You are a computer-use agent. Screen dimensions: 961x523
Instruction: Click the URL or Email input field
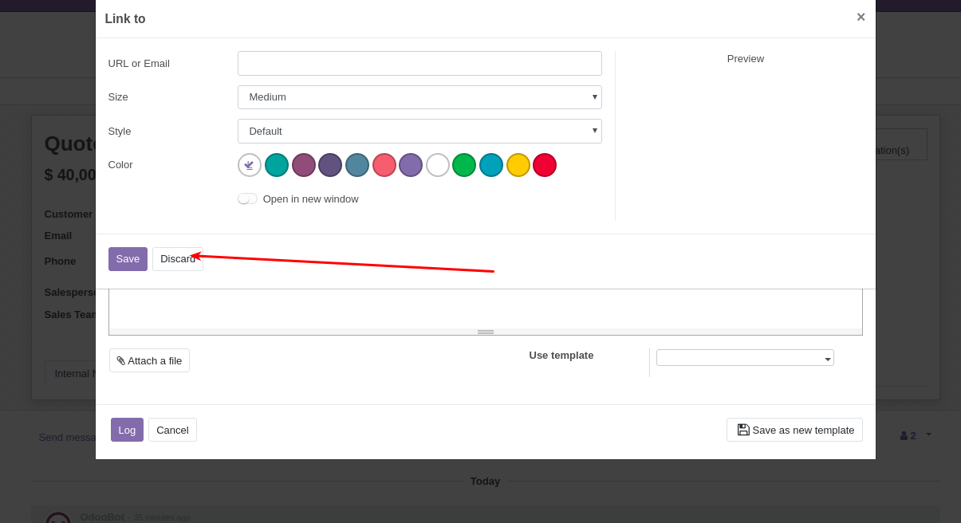tap(419, 63)
